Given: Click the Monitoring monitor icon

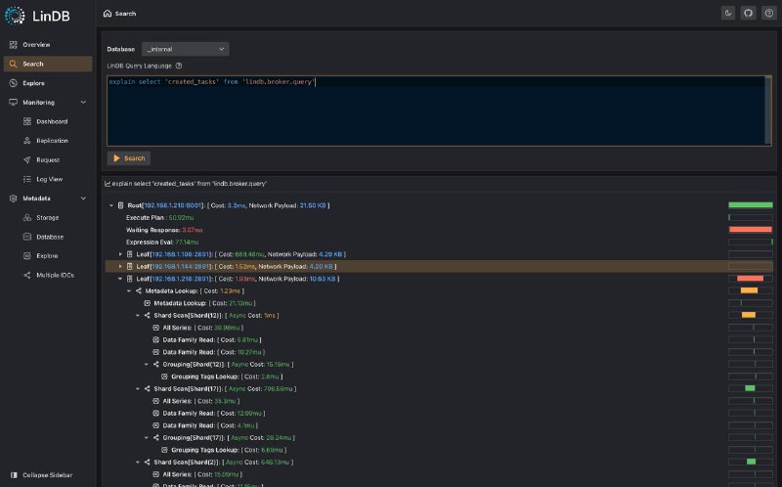Looking at the screenshot, I should (14, 103).
